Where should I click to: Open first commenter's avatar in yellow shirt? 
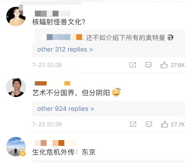pyautogui.click(x=15, y=17)
